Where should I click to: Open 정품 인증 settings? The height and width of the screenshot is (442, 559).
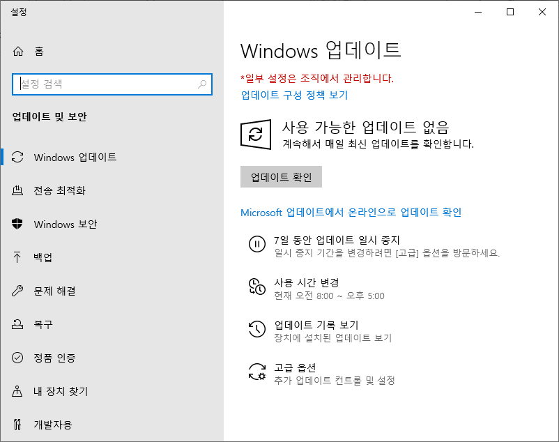pyautogui.click(x=54, y=358)
